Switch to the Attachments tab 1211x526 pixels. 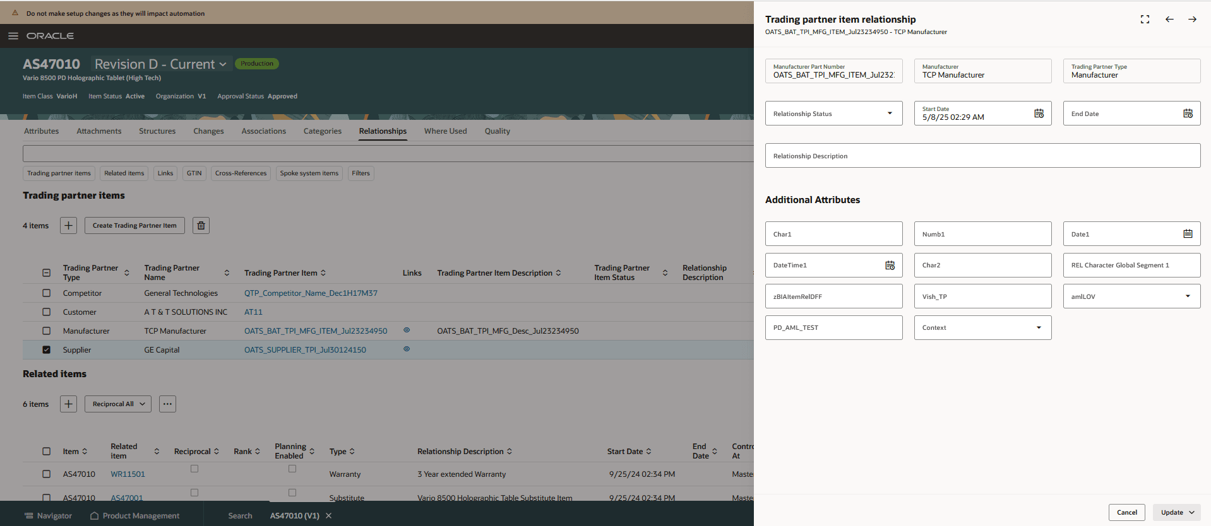[99, 131]
